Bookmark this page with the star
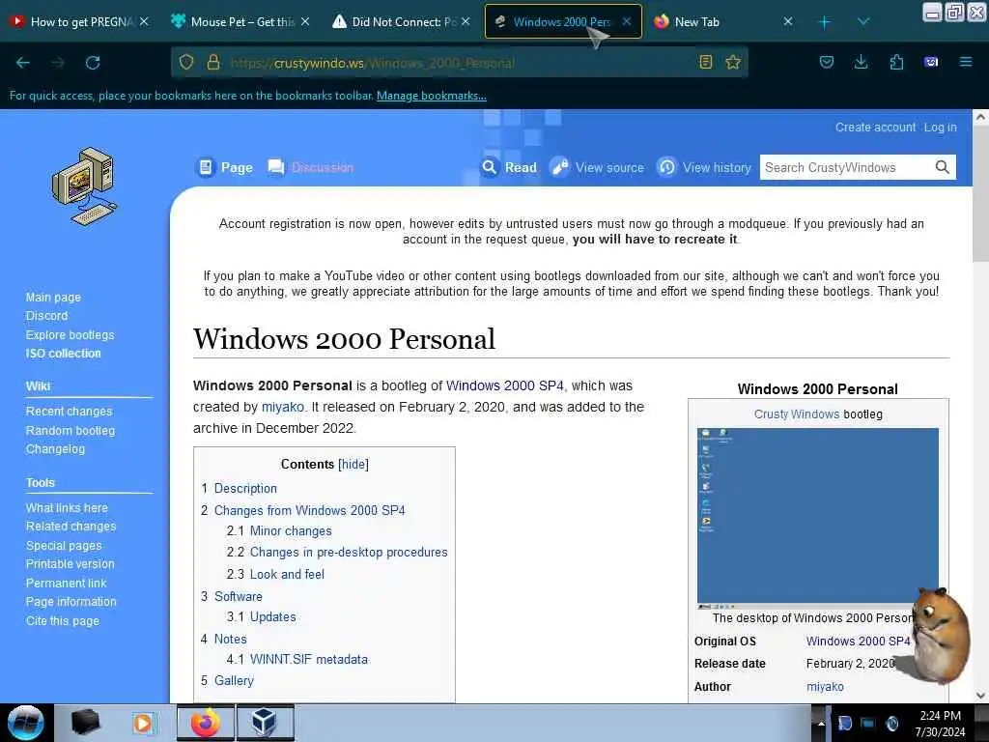This screenshot has height=742, width=989. click(733, 62)
